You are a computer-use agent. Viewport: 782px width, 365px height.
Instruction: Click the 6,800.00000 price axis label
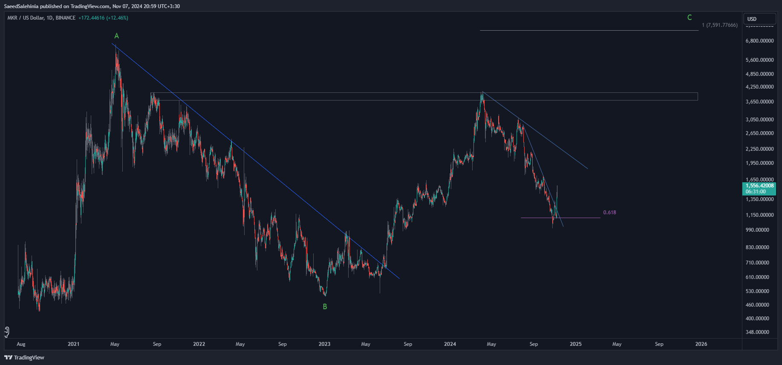coord(759,41)
